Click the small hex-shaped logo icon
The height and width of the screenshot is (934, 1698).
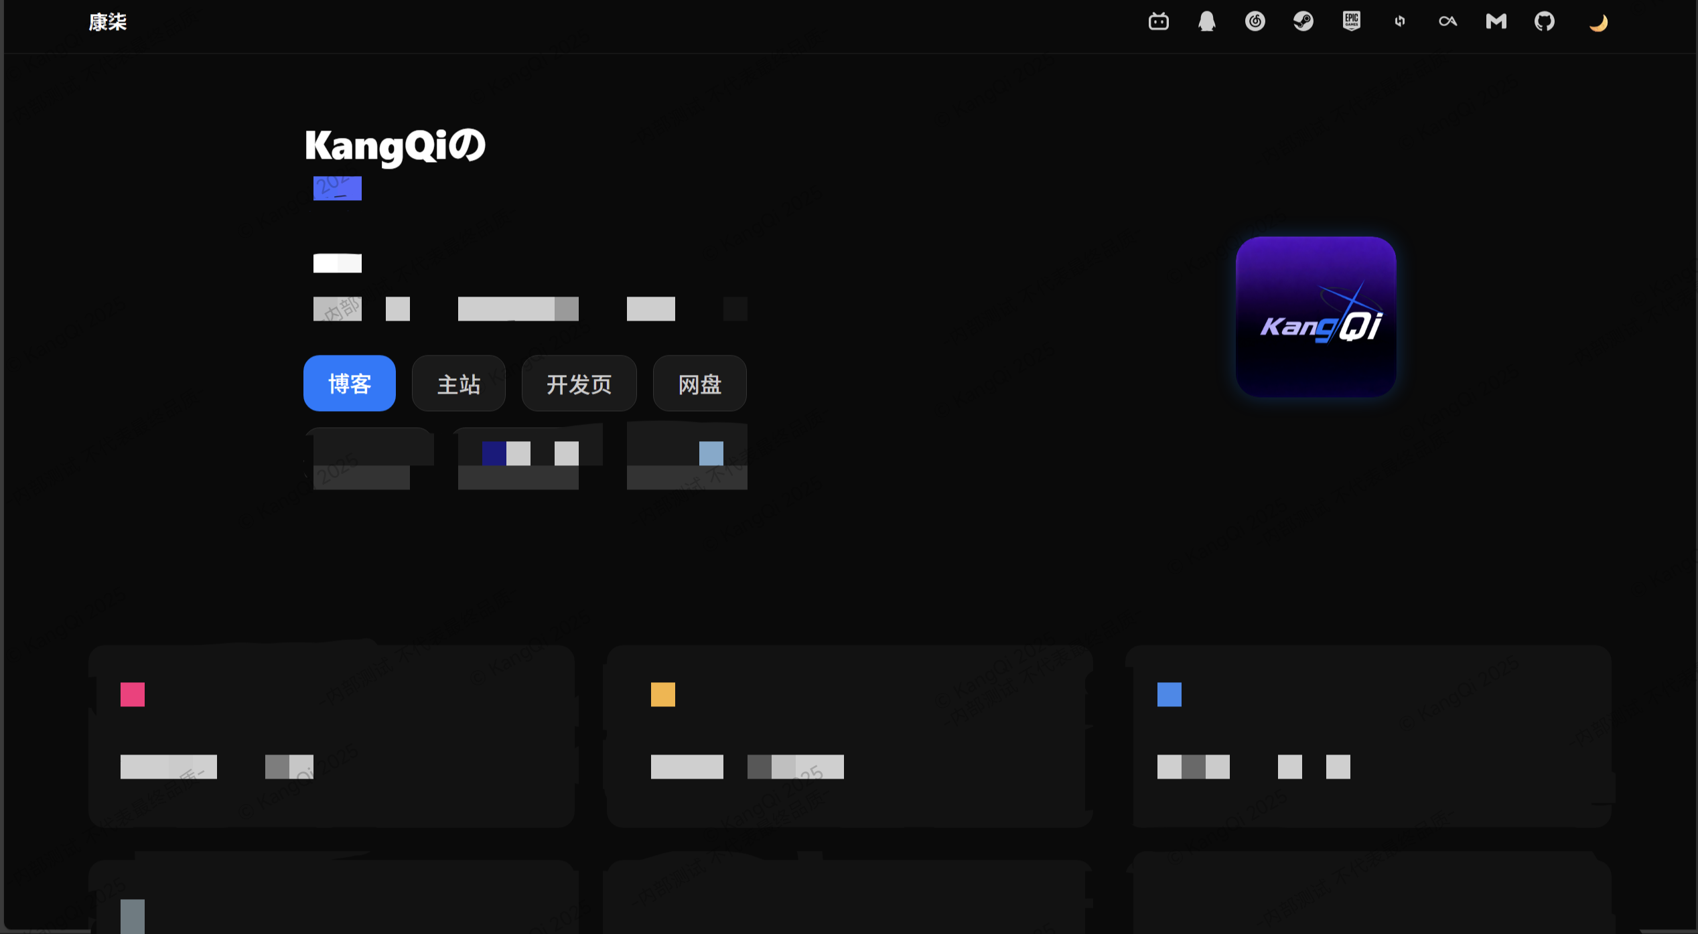pos(1399,21)
